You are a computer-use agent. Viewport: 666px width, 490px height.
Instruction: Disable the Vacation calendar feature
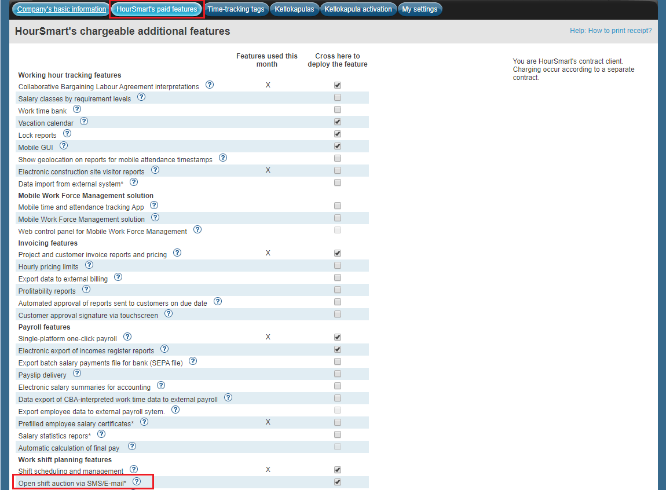point(338,122)
